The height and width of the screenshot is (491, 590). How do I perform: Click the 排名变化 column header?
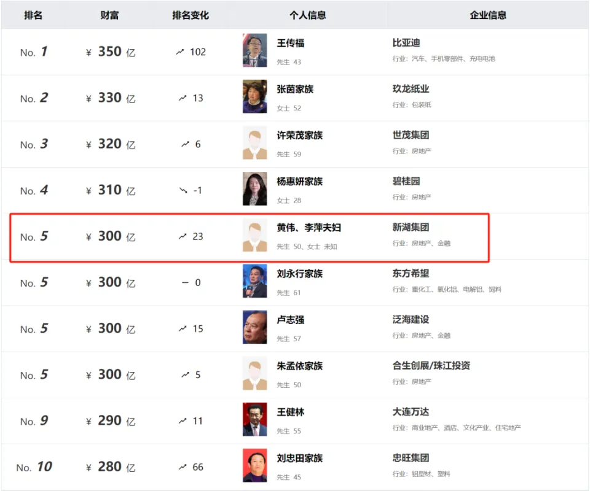click(191, 15)
